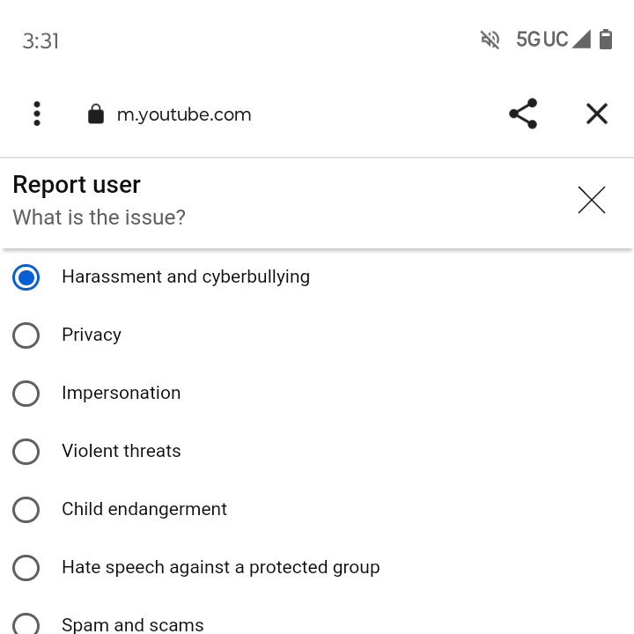
Task: Tap the lock icon beside m.youtube.com
Action: click(96, 114)
